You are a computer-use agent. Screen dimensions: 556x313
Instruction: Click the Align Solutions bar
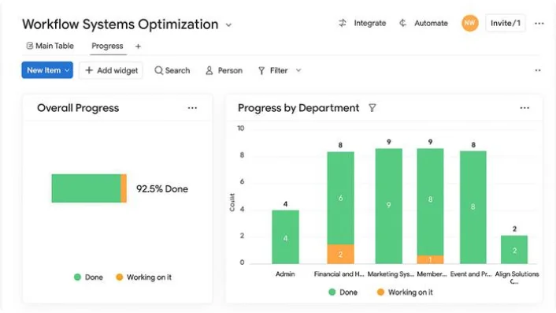click(514, 249)
